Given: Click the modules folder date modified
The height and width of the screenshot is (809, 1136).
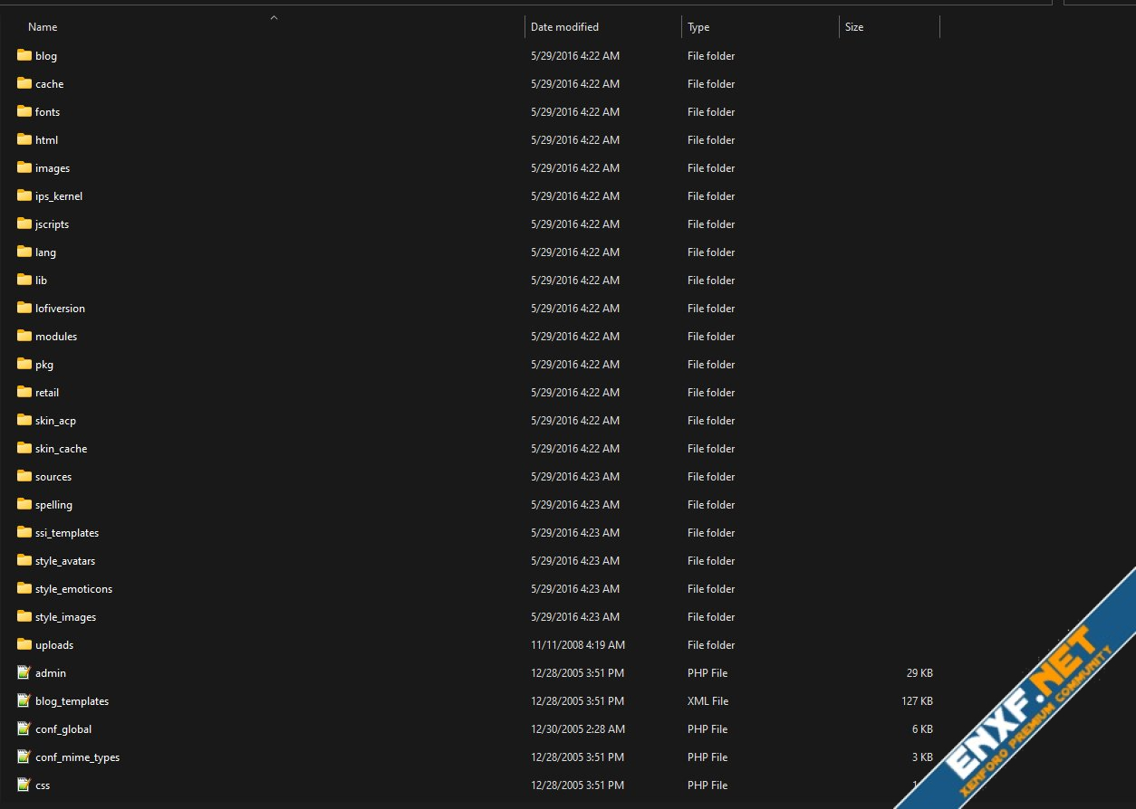Looking at the screenshot, I should point(575,337).
